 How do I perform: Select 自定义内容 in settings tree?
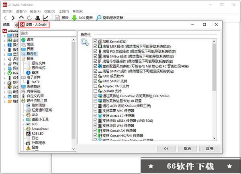[35, 96]
